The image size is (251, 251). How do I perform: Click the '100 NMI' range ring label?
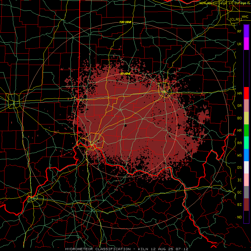click(125, 22)
